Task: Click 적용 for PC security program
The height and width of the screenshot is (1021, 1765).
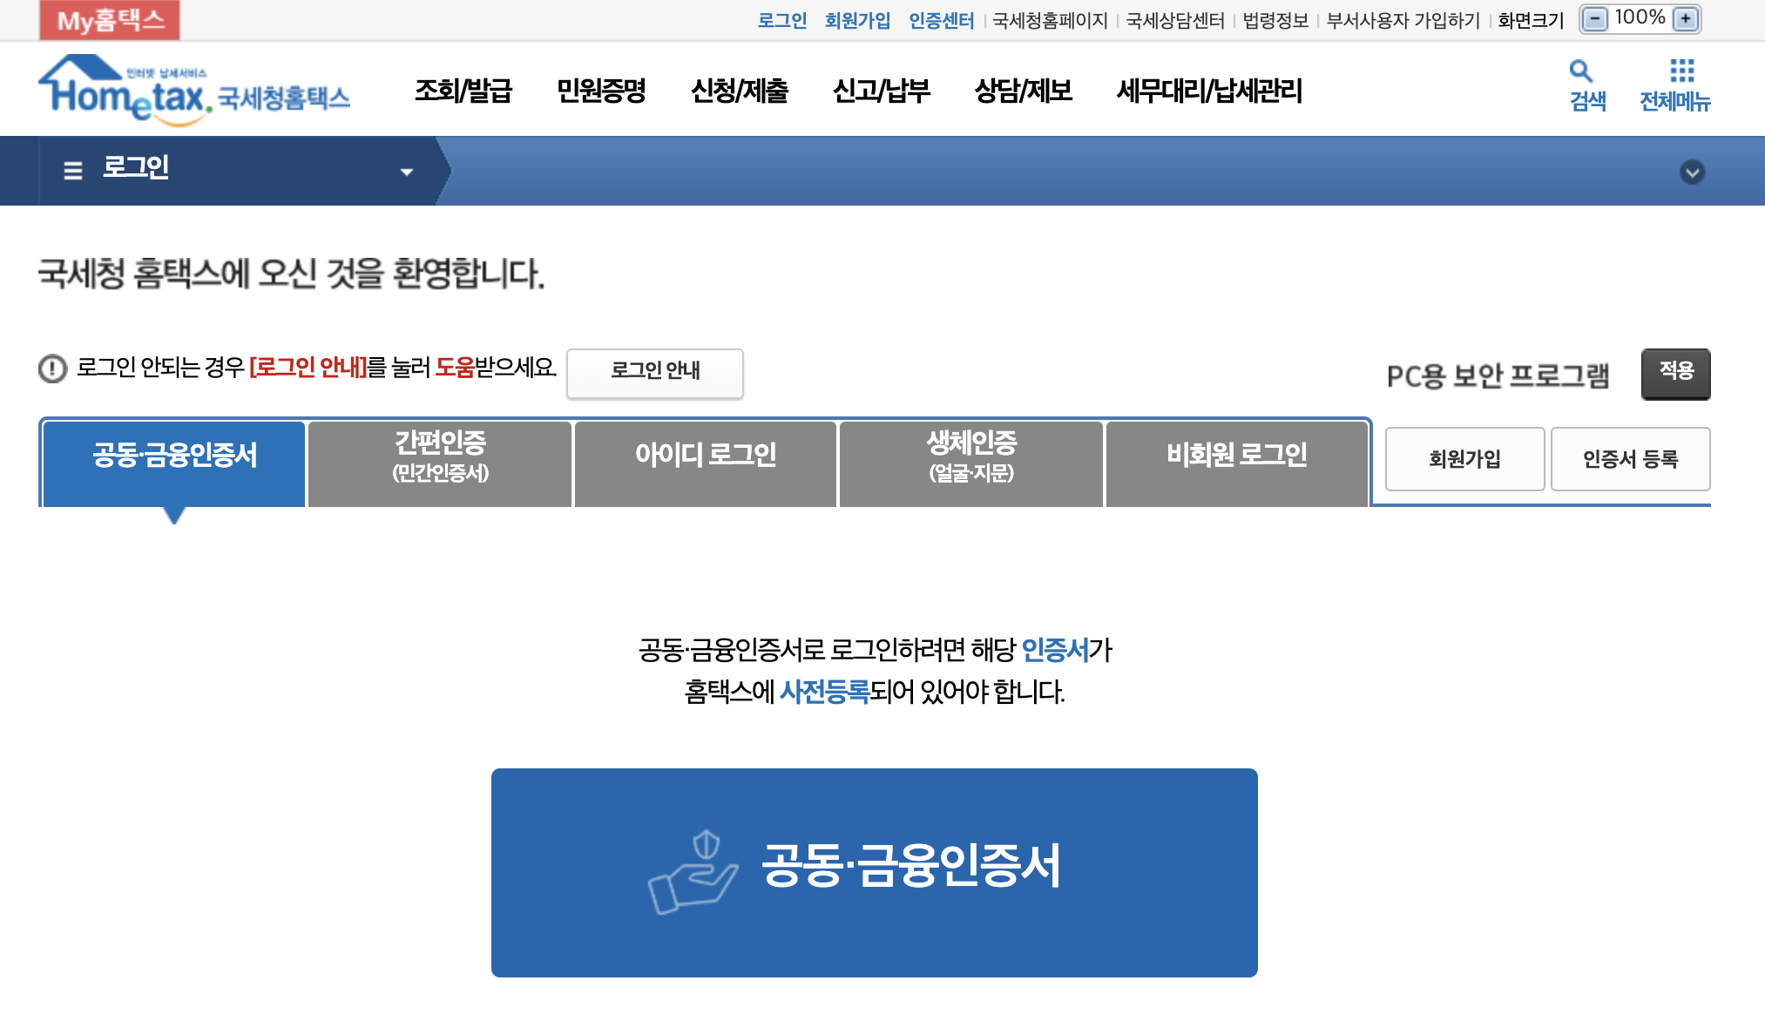Action: 1675,373
